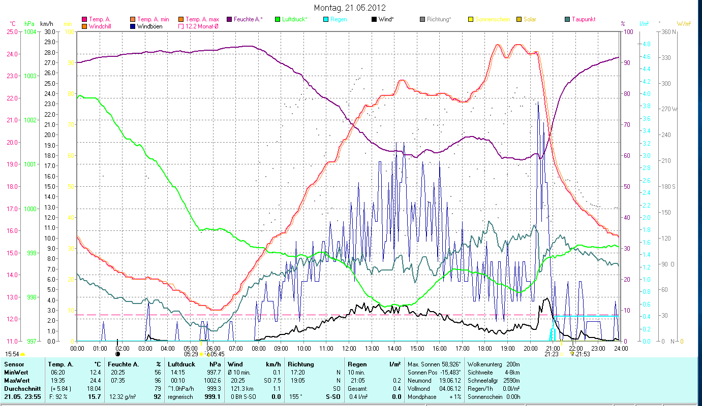Click the 'Wolkenunterg' cloud base entry
Screen dimensions: 702x406
493,364
